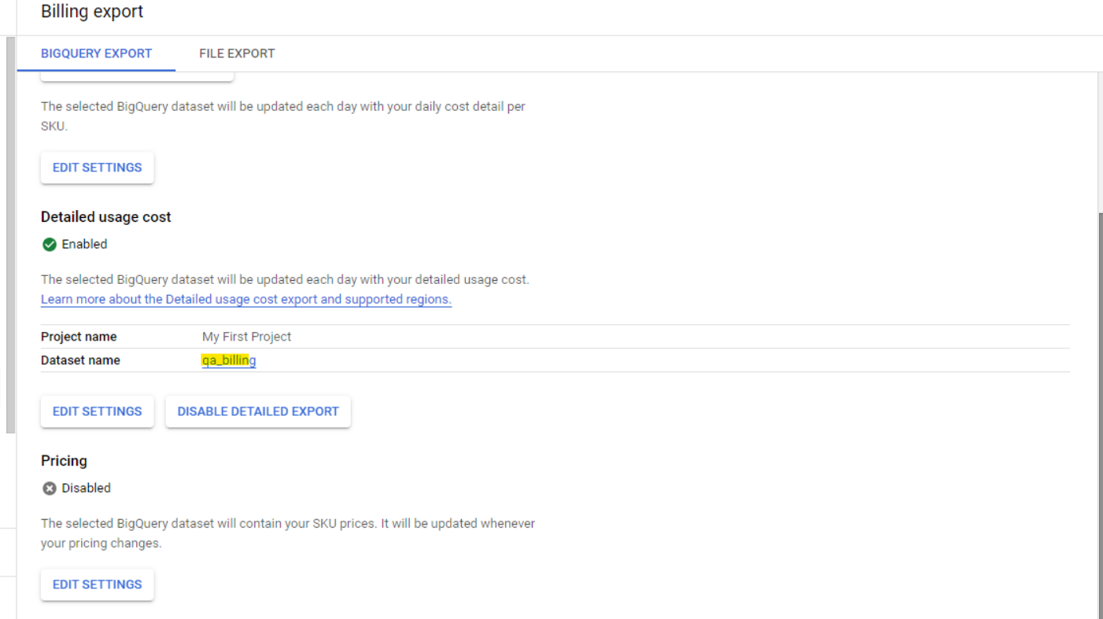Image resolution: width=1103 pixels, height=619 pixels.
Task: Click the Pricing section heading
Action: [64, 461]
